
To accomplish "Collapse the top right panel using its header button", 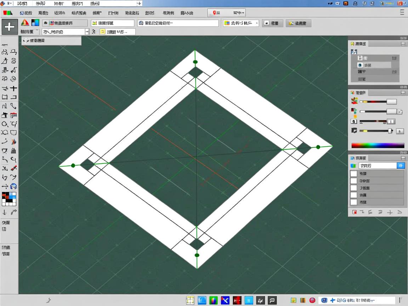I will point(403,44).
